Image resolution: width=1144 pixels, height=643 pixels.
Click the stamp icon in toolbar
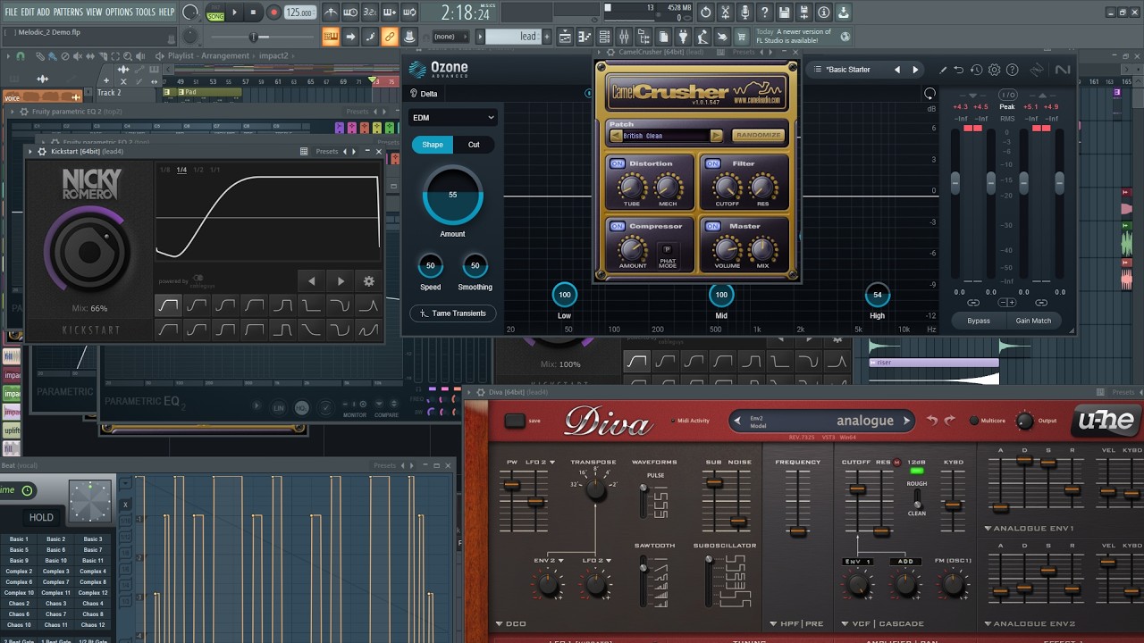409,37
